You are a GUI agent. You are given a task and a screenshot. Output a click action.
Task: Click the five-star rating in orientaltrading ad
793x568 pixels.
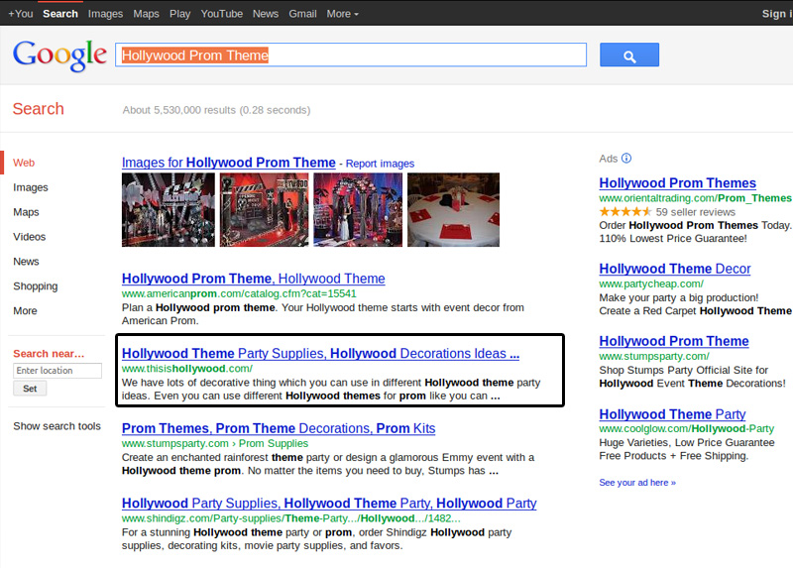point(625,212)
